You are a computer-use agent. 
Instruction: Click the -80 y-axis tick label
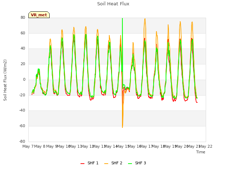click(22, 141)
